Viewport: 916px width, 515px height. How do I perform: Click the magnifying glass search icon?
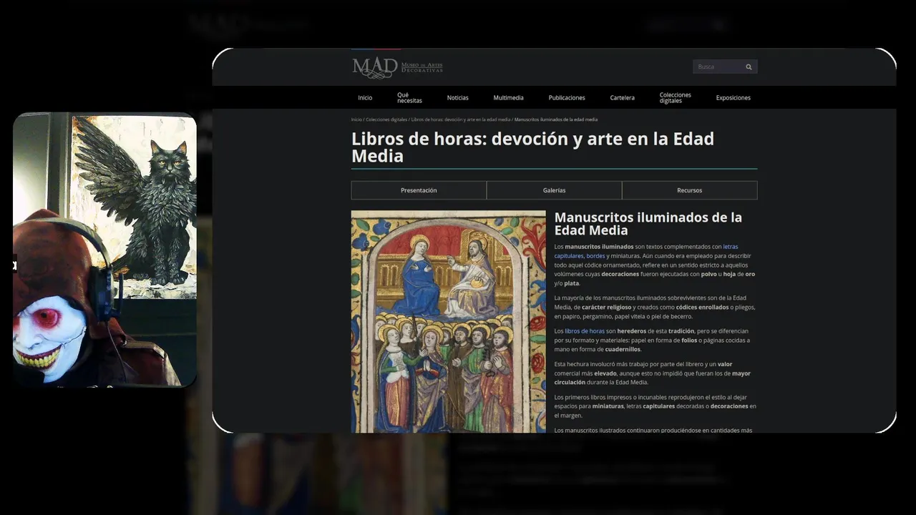[x=749, y=67]
